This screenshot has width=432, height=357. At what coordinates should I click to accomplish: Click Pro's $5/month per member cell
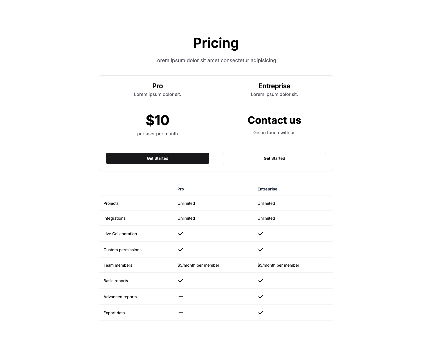coord(198,265)
